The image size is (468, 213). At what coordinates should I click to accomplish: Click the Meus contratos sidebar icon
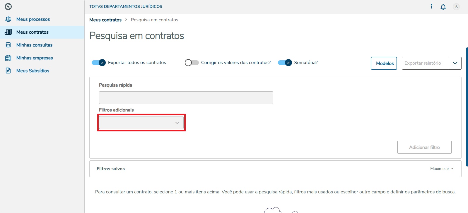tap(8, 32)
